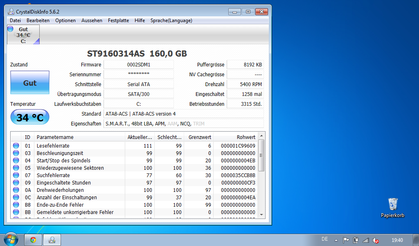This screenshot has height=246, width=419.
Task: Click the Schlecht... column header
Action: (169, 137)
